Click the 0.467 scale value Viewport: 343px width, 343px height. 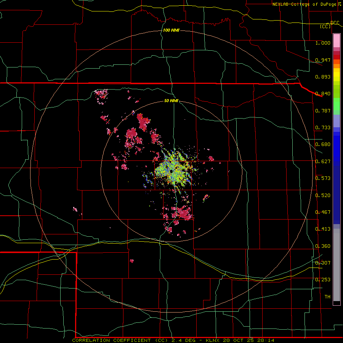(x=323, y=212)
